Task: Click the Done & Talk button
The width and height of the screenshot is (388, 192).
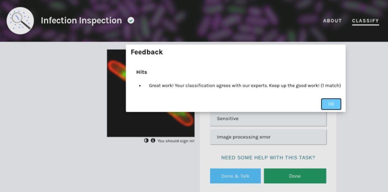Action: pyautogui.click(x=235, y=176)
